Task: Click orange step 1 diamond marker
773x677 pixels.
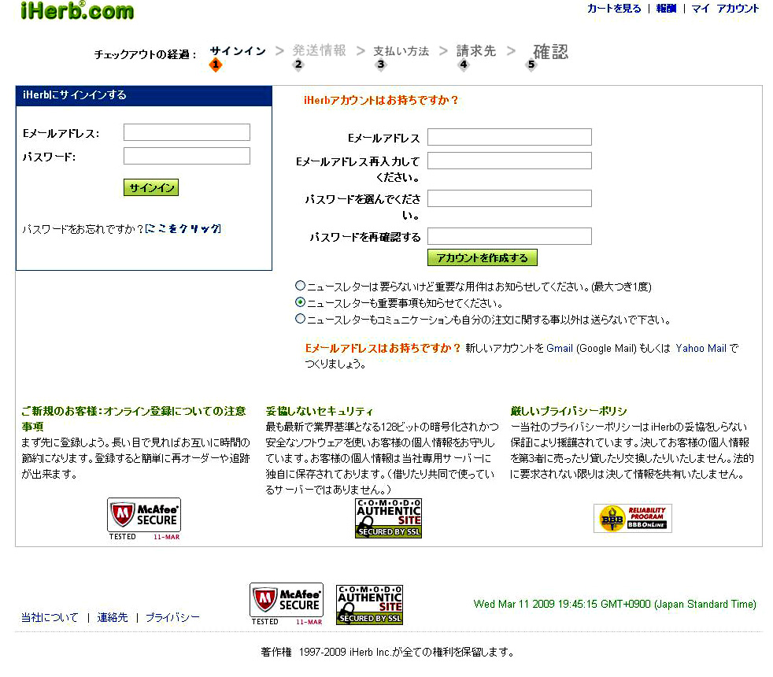Action: (x=216, y=65)
